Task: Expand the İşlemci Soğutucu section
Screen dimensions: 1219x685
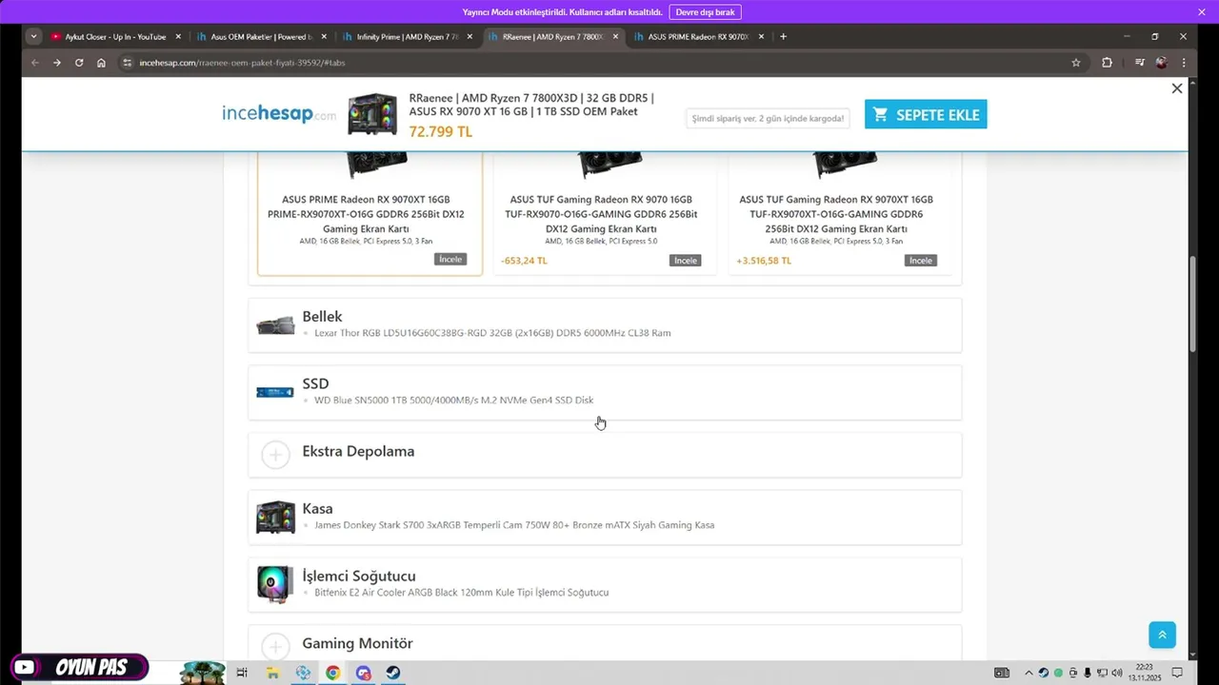Action: coord(605,584)
